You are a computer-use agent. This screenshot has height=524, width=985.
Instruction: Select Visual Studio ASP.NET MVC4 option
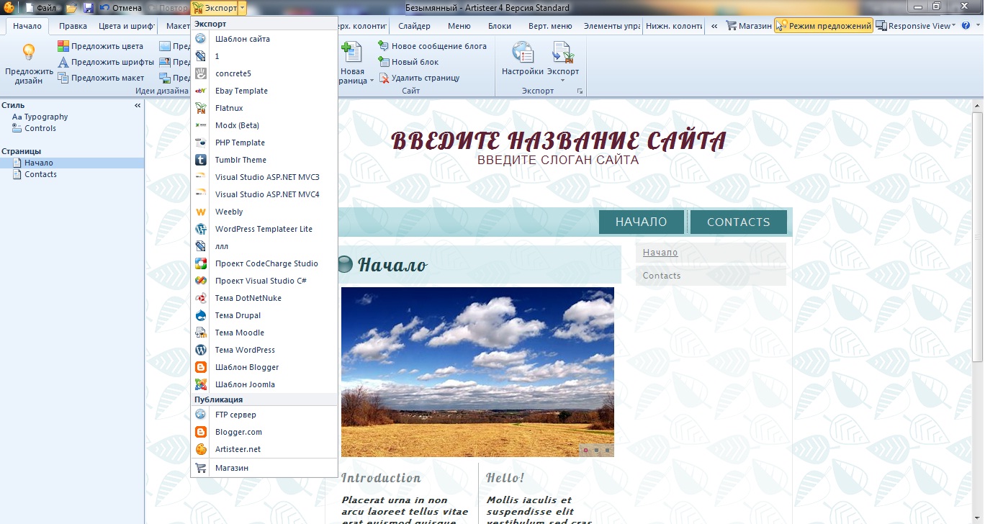(264, 194)
